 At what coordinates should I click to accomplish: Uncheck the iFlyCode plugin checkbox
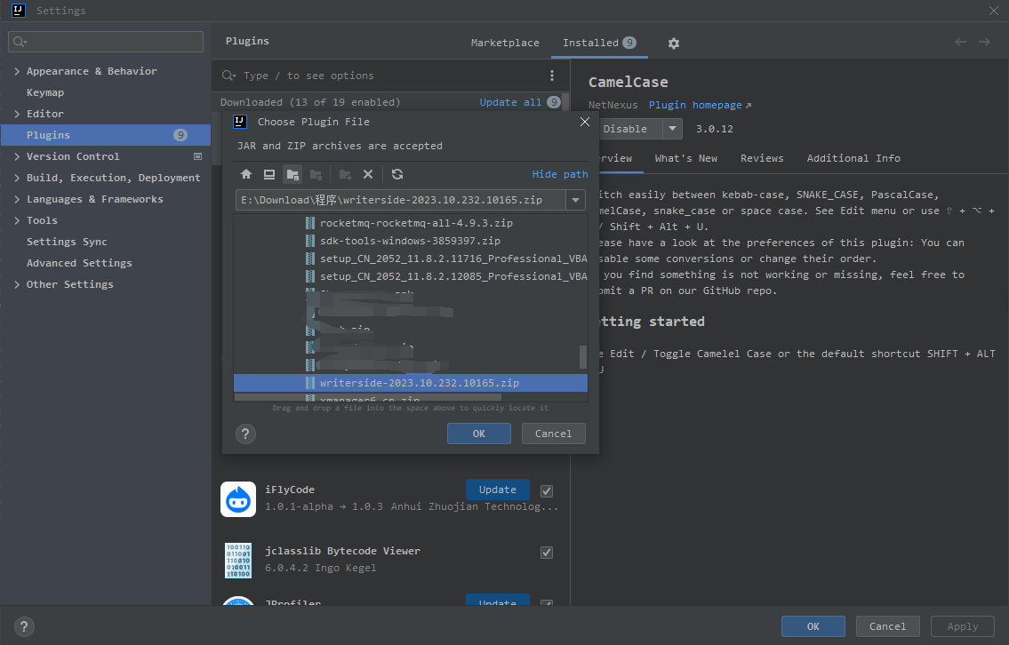pos(546,490)
